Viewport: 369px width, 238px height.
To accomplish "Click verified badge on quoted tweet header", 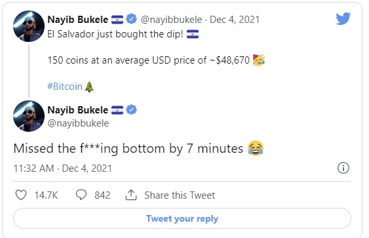I will [x=131, y=19].
